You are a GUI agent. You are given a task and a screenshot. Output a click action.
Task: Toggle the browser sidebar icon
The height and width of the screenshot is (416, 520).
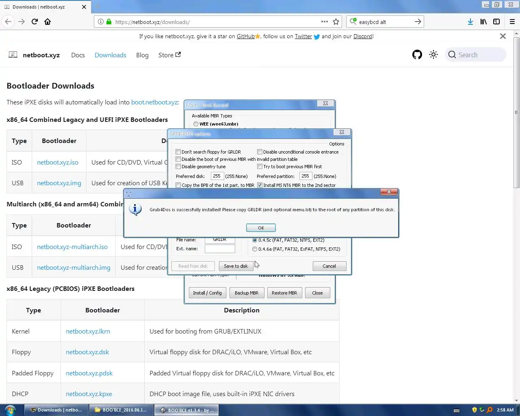click(x=496, y=22)
